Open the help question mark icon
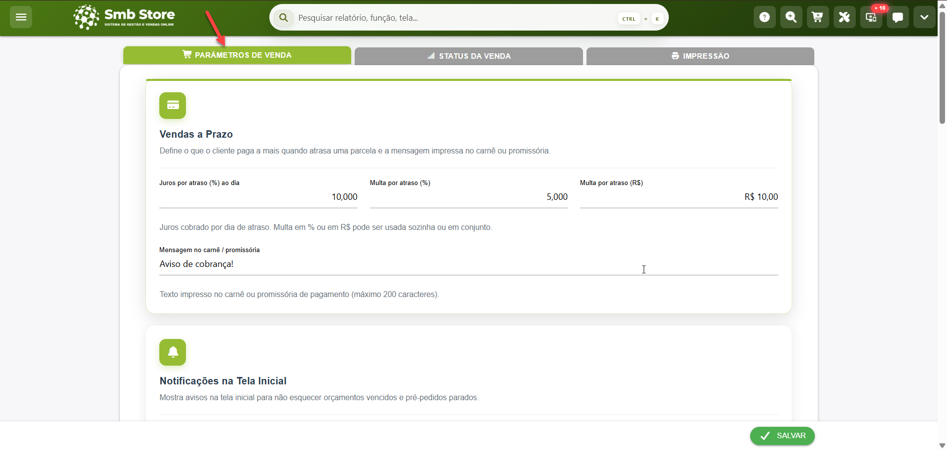Image resolution: width=947 pixels, height=450 pixels. click(765, 17)
